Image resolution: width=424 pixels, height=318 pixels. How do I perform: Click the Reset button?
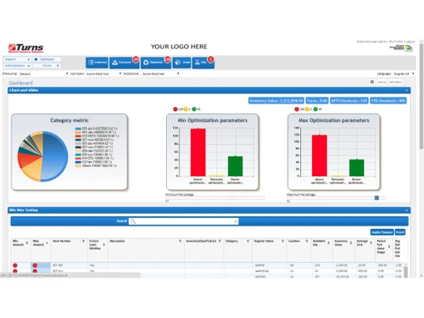400,232
